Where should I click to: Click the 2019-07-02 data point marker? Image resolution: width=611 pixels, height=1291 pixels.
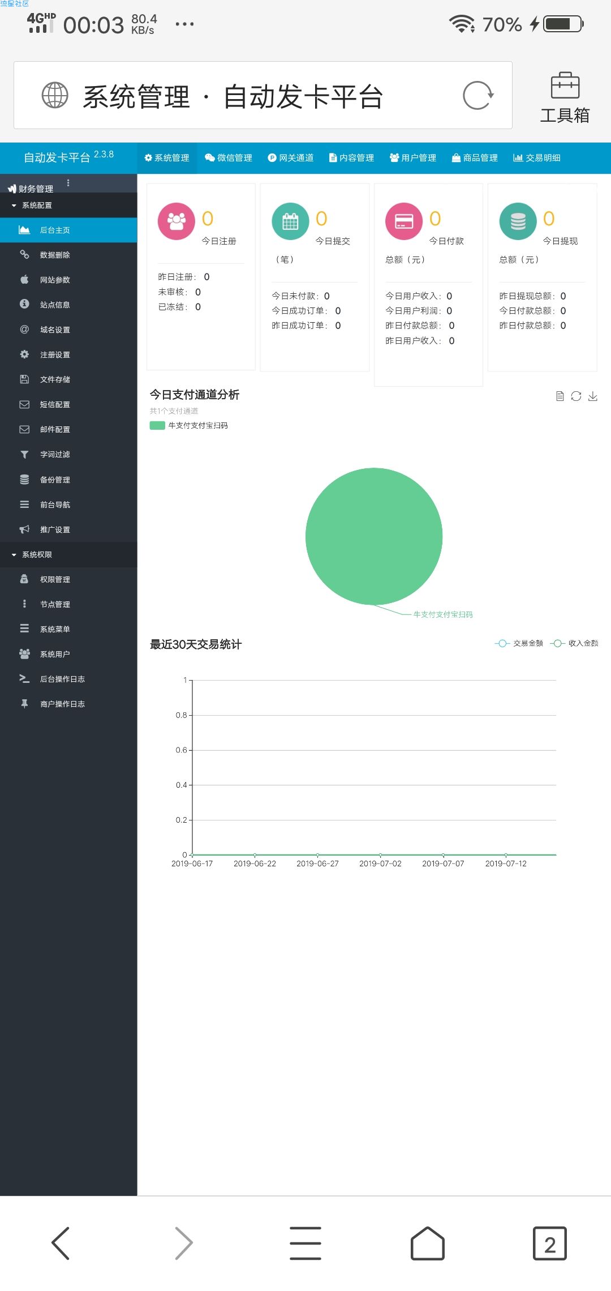pos(380,854)
